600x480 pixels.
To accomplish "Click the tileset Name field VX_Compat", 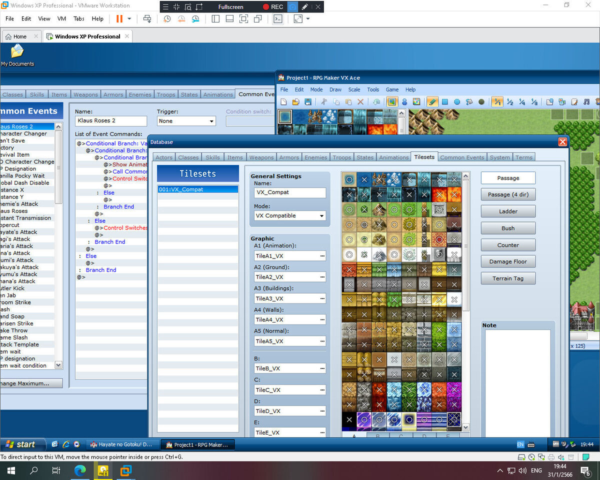I will 290,192.
